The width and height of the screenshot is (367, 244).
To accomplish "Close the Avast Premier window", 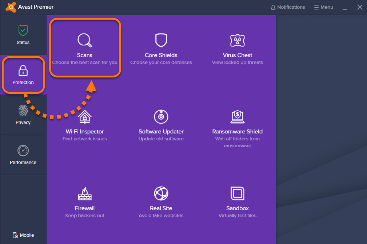I will (360, 7).
